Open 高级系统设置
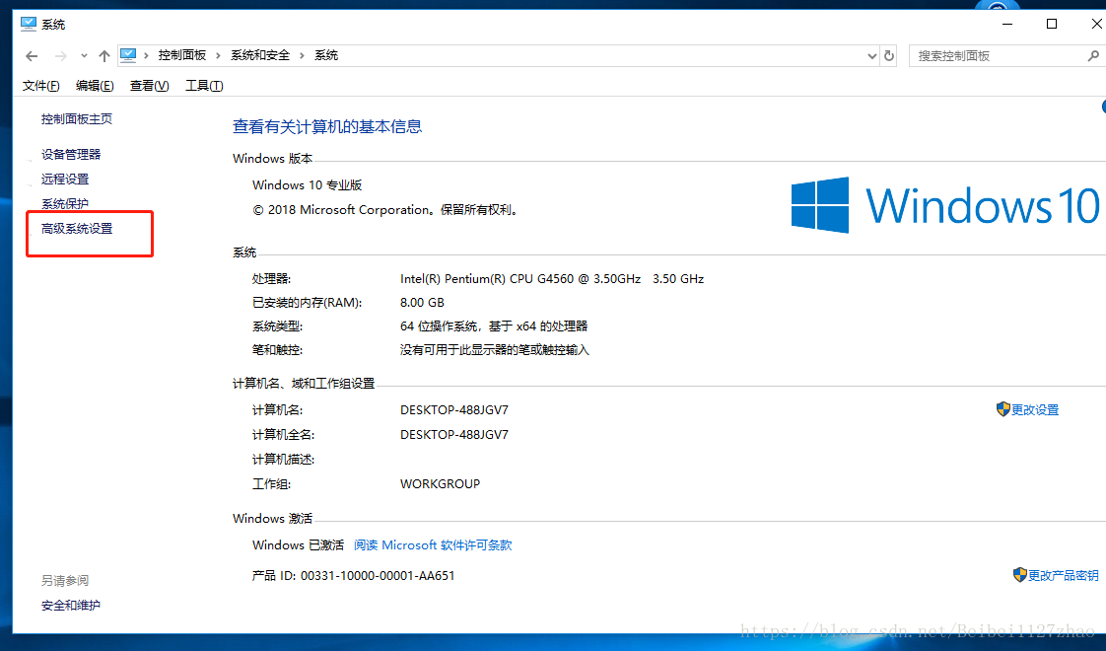The height and width of the screenshot is (651, 1106). pyautogui.click(x=77, y=229)
